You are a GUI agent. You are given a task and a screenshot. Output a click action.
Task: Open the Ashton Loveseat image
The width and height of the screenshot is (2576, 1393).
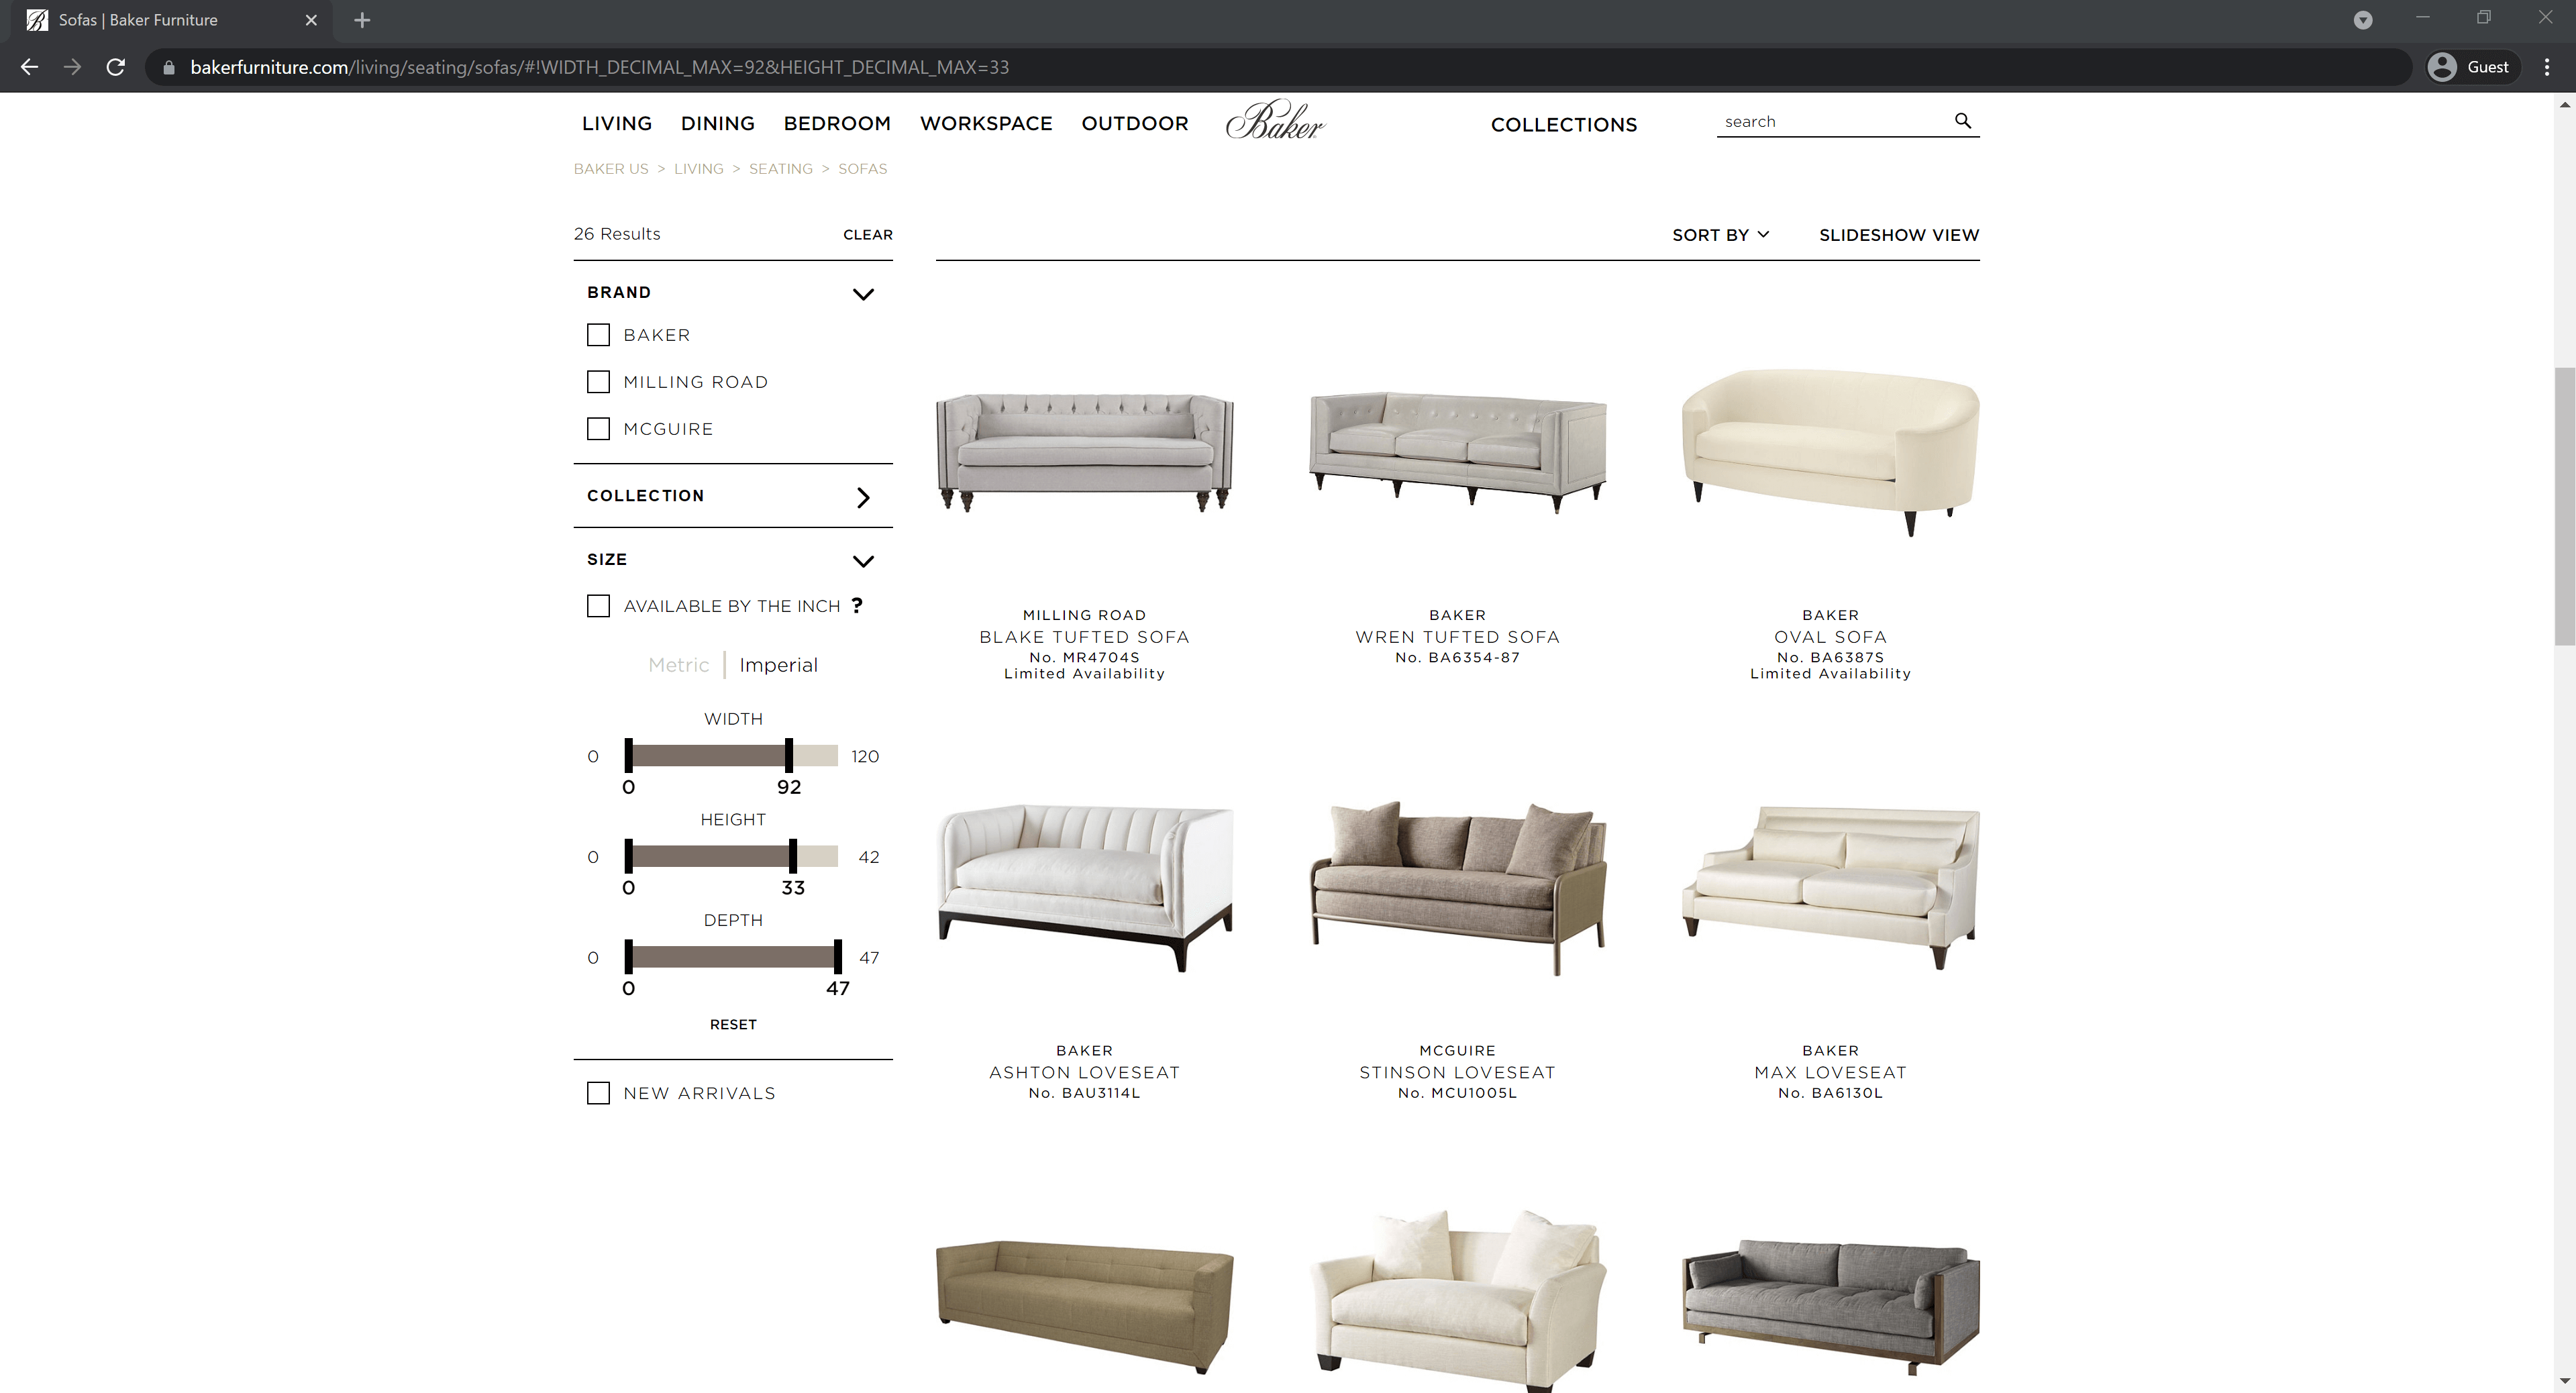pos(1085,887)
